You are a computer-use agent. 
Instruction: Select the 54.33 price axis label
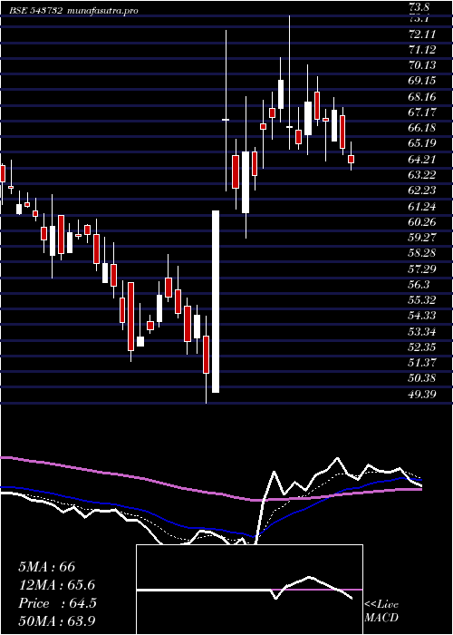[422, 316]
